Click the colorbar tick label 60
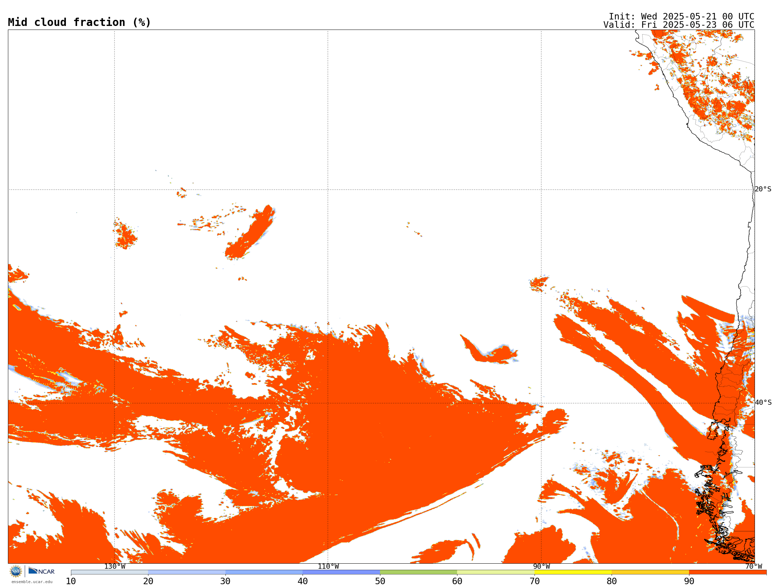778x586 pixels. click(x=457, y=581)
